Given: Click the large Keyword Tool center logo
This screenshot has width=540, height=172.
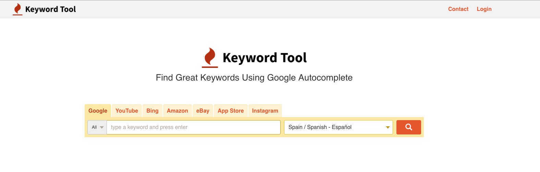Looking at the screenshot, I should 254,58.
